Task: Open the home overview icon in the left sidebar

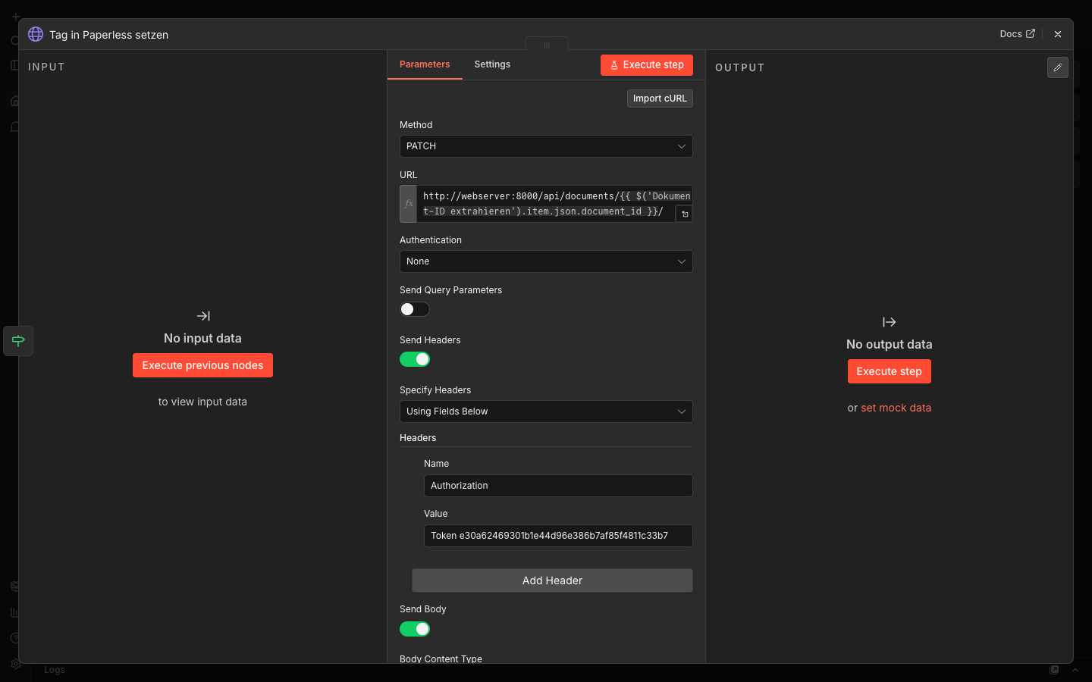Action: tap(14, 100)
